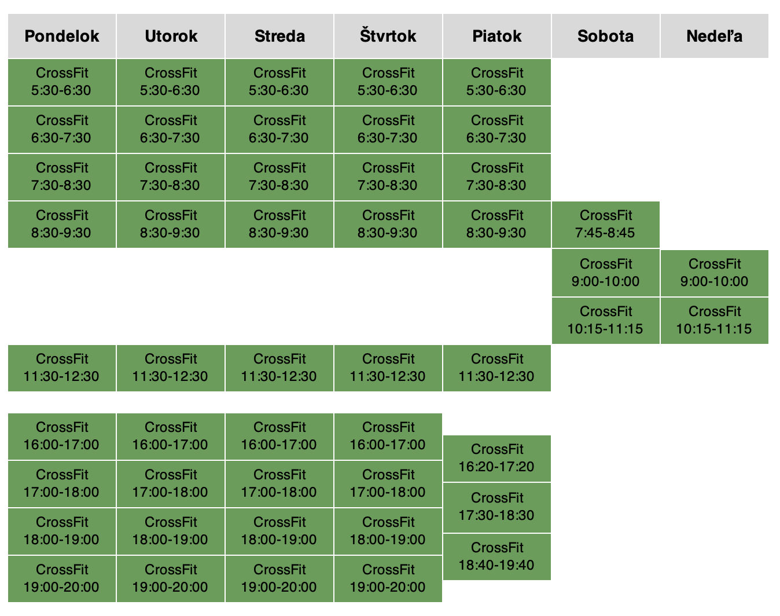Pick Friday CrossFit 18:40-19:40 class
This screenshot has height=616, width=780.
[497, 557]
